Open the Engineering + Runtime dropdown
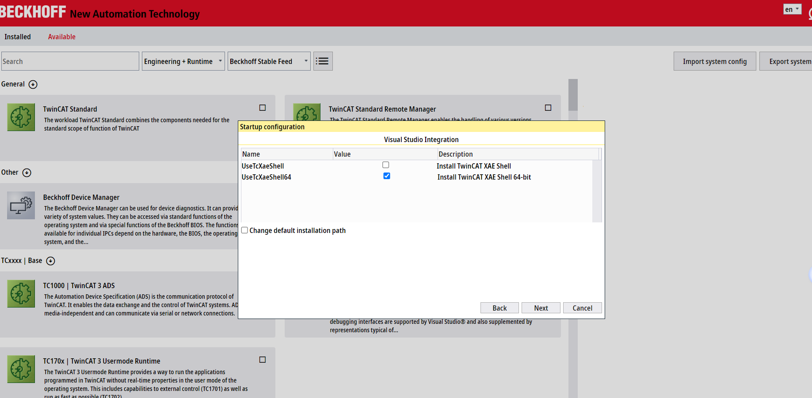The image size is (812, 398). tap(183, 61)
